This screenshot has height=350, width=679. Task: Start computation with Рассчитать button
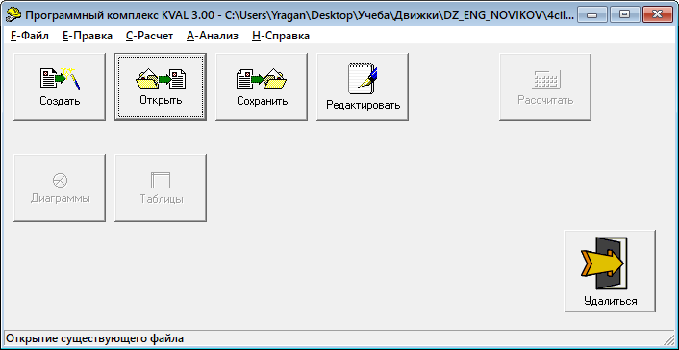click(x=545, y=87)
